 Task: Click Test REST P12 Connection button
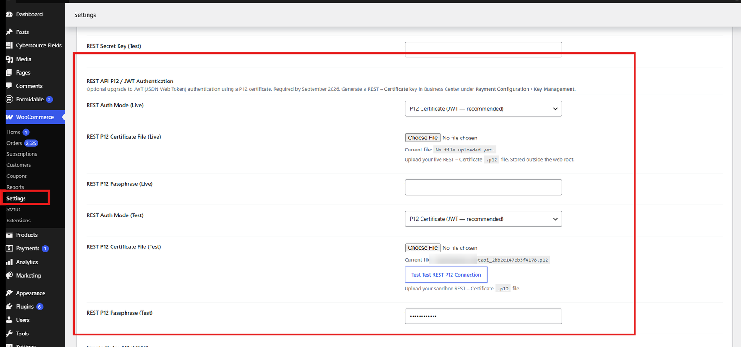[x=446, y=275]
